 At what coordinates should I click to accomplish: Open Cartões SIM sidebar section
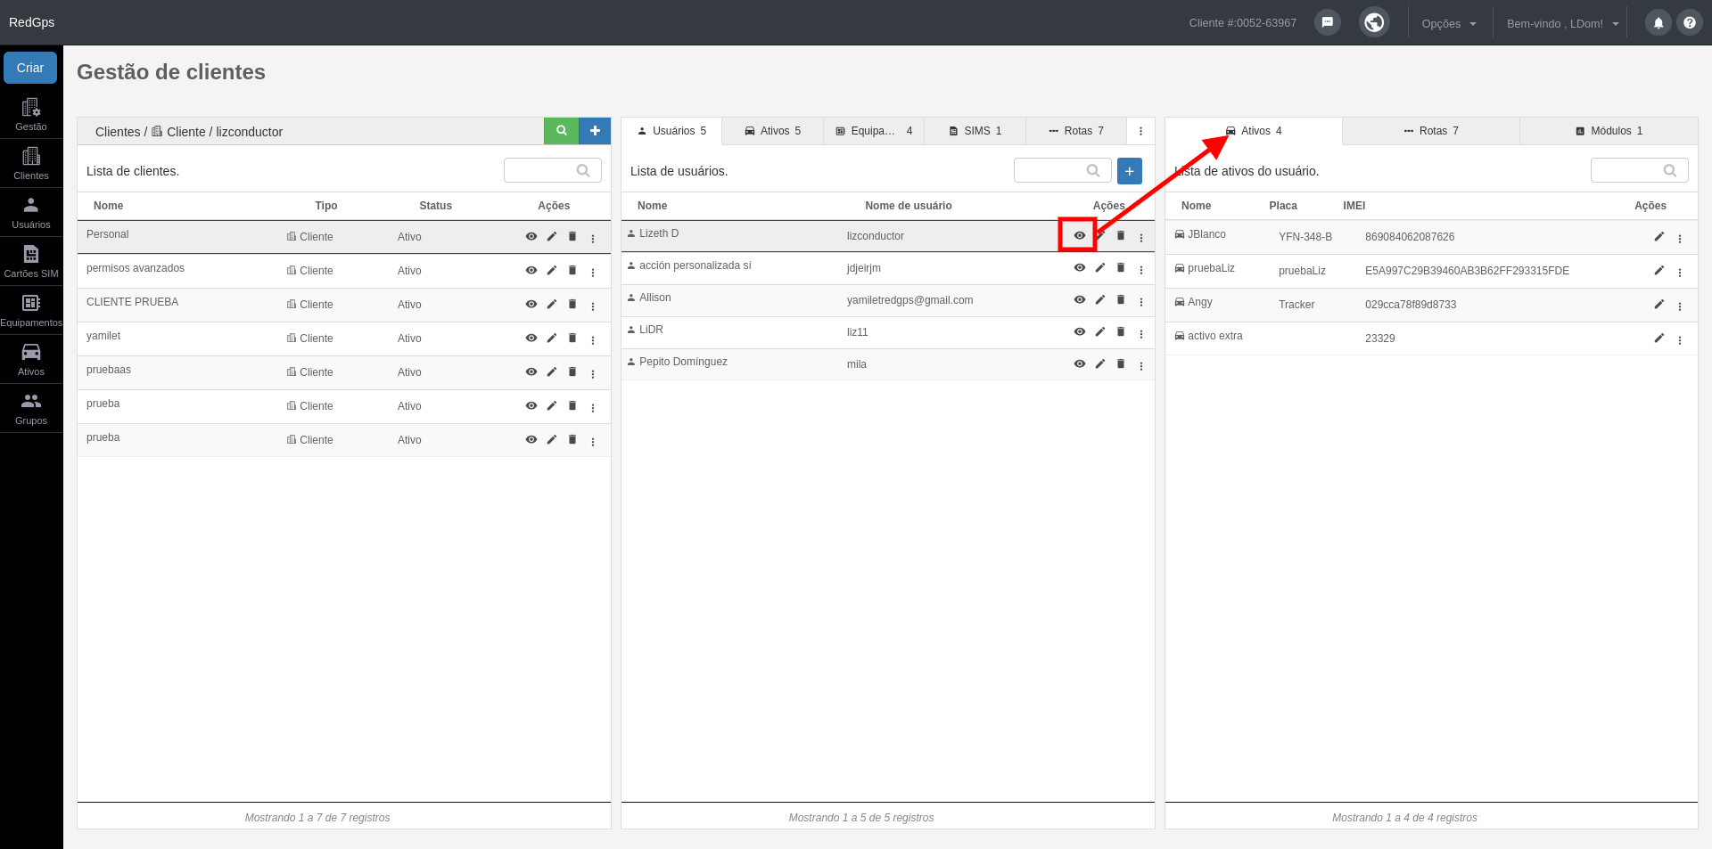31,261
